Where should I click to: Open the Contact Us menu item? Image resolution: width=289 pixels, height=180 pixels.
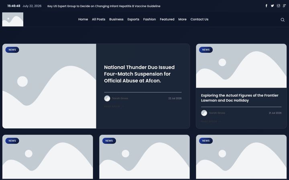click(199, 19)
